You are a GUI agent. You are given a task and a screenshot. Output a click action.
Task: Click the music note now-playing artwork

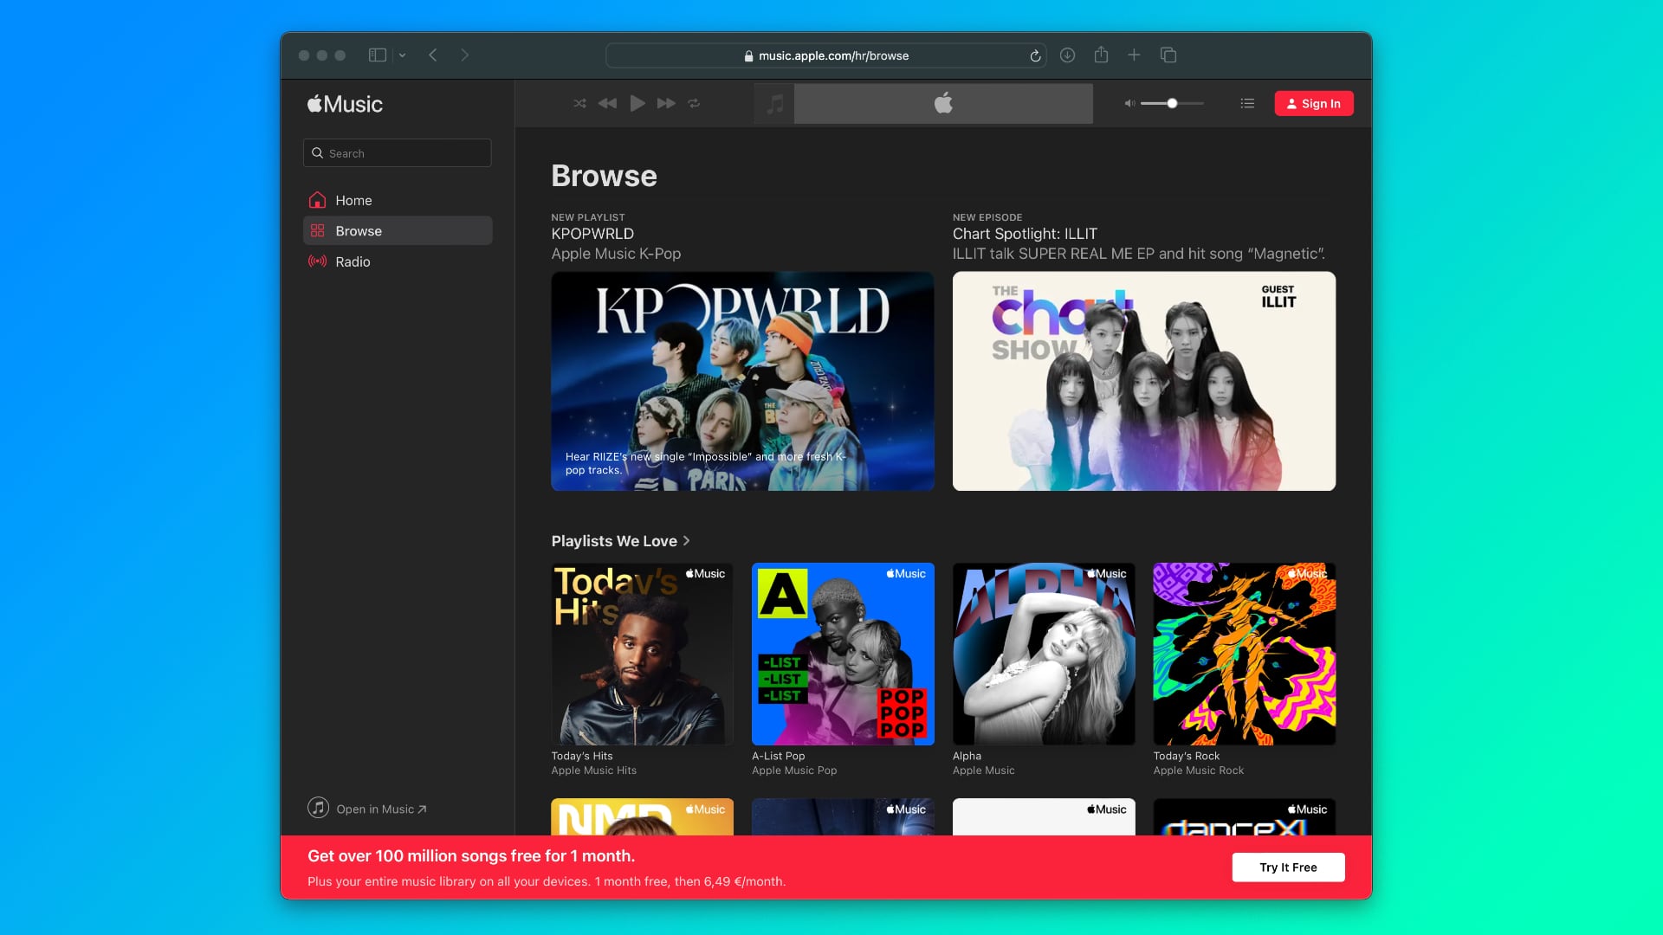click(x=774, y=104)
